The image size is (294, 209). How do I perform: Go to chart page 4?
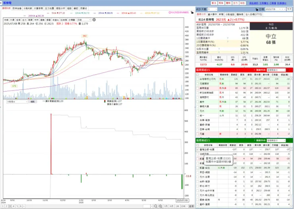point(14,206)
